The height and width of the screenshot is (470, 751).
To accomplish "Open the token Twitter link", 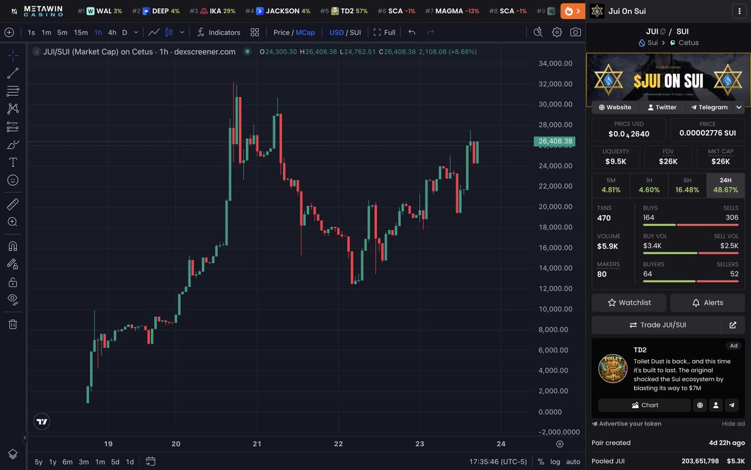I will (662, 107).
